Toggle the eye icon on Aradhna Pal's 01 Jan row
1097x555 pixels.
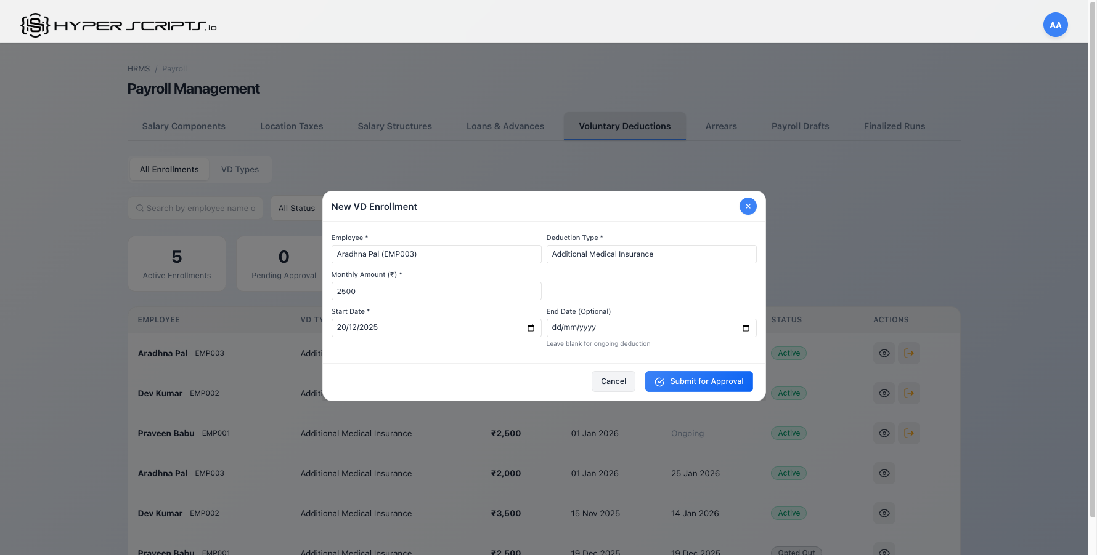pos(884,473)
